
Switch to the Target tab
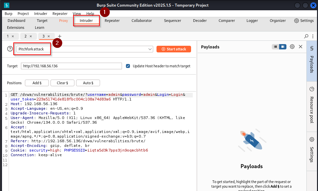42,21
